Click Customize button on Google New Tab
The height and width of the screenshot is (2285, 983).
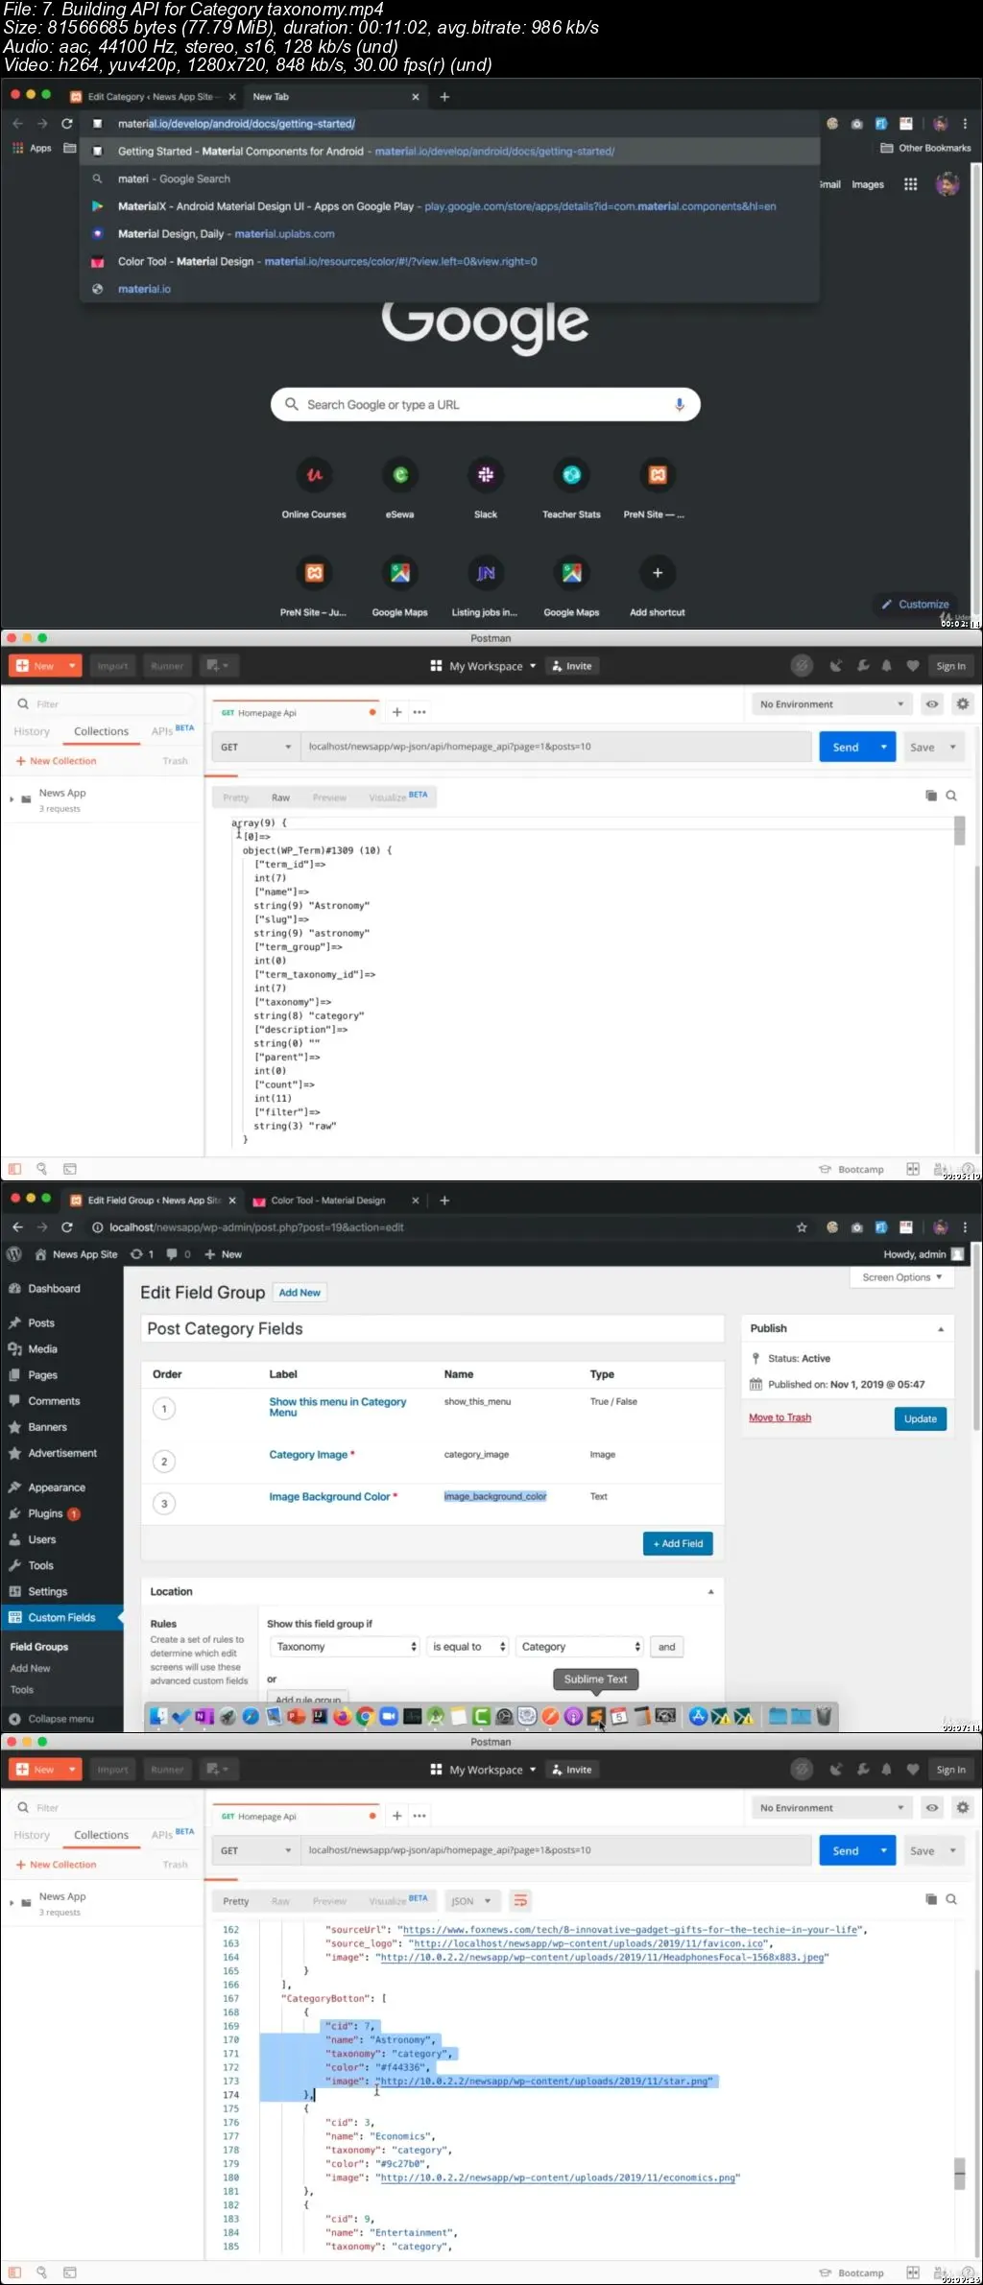click(915, 605)
